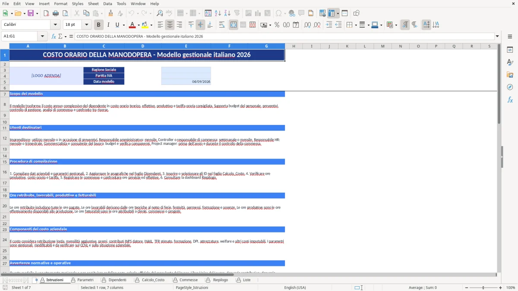Open Conditional Formatting dropdown arrow
Image resolution: width=518 pixels, height=291 pixels.
click(396, 25)
